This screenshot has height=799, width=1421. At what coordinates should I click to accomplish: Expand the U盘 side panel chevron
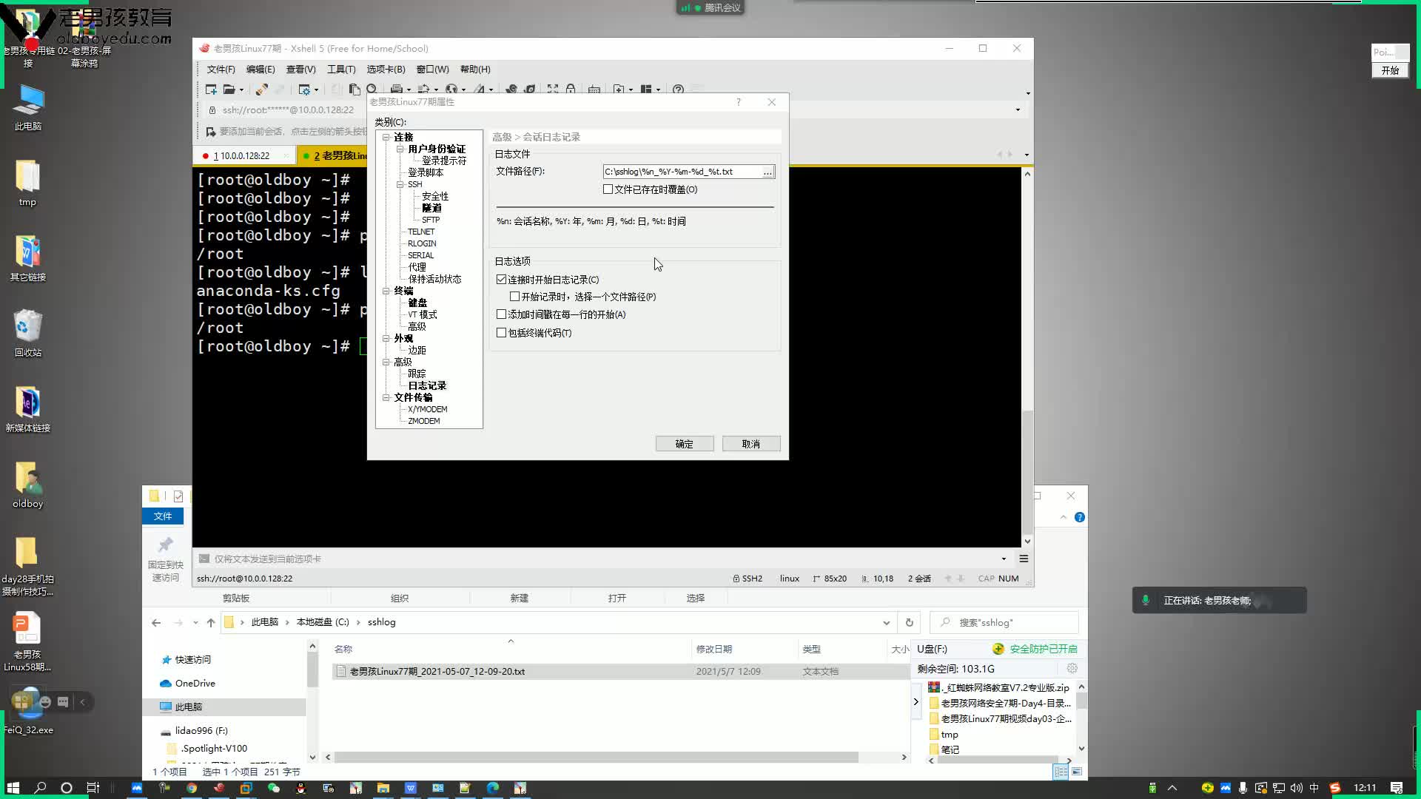coord(916,701)
